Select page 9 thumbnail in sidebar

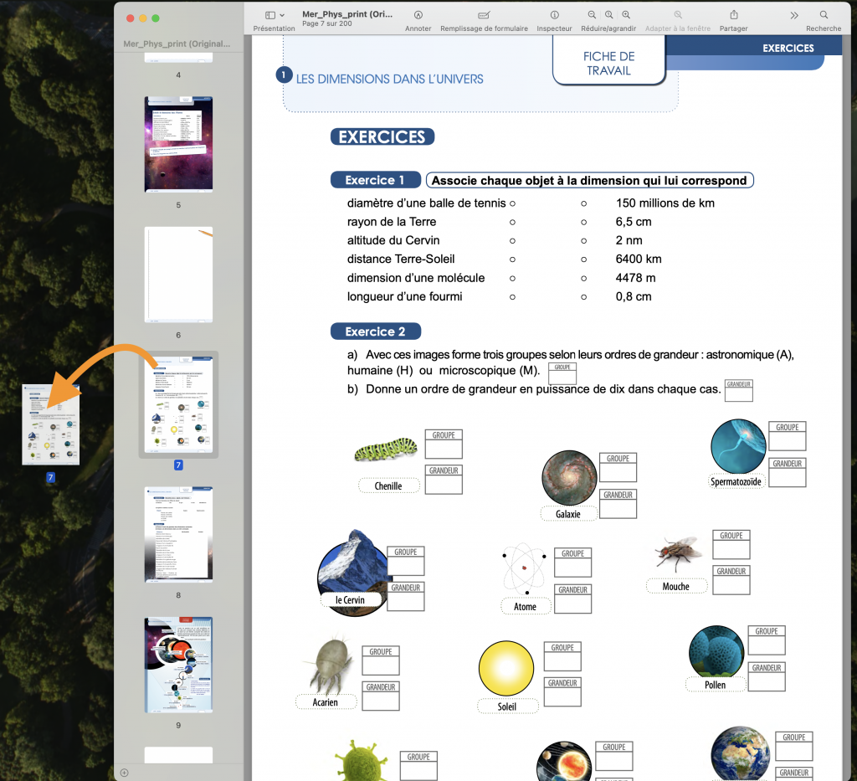(x=179, y=665)
